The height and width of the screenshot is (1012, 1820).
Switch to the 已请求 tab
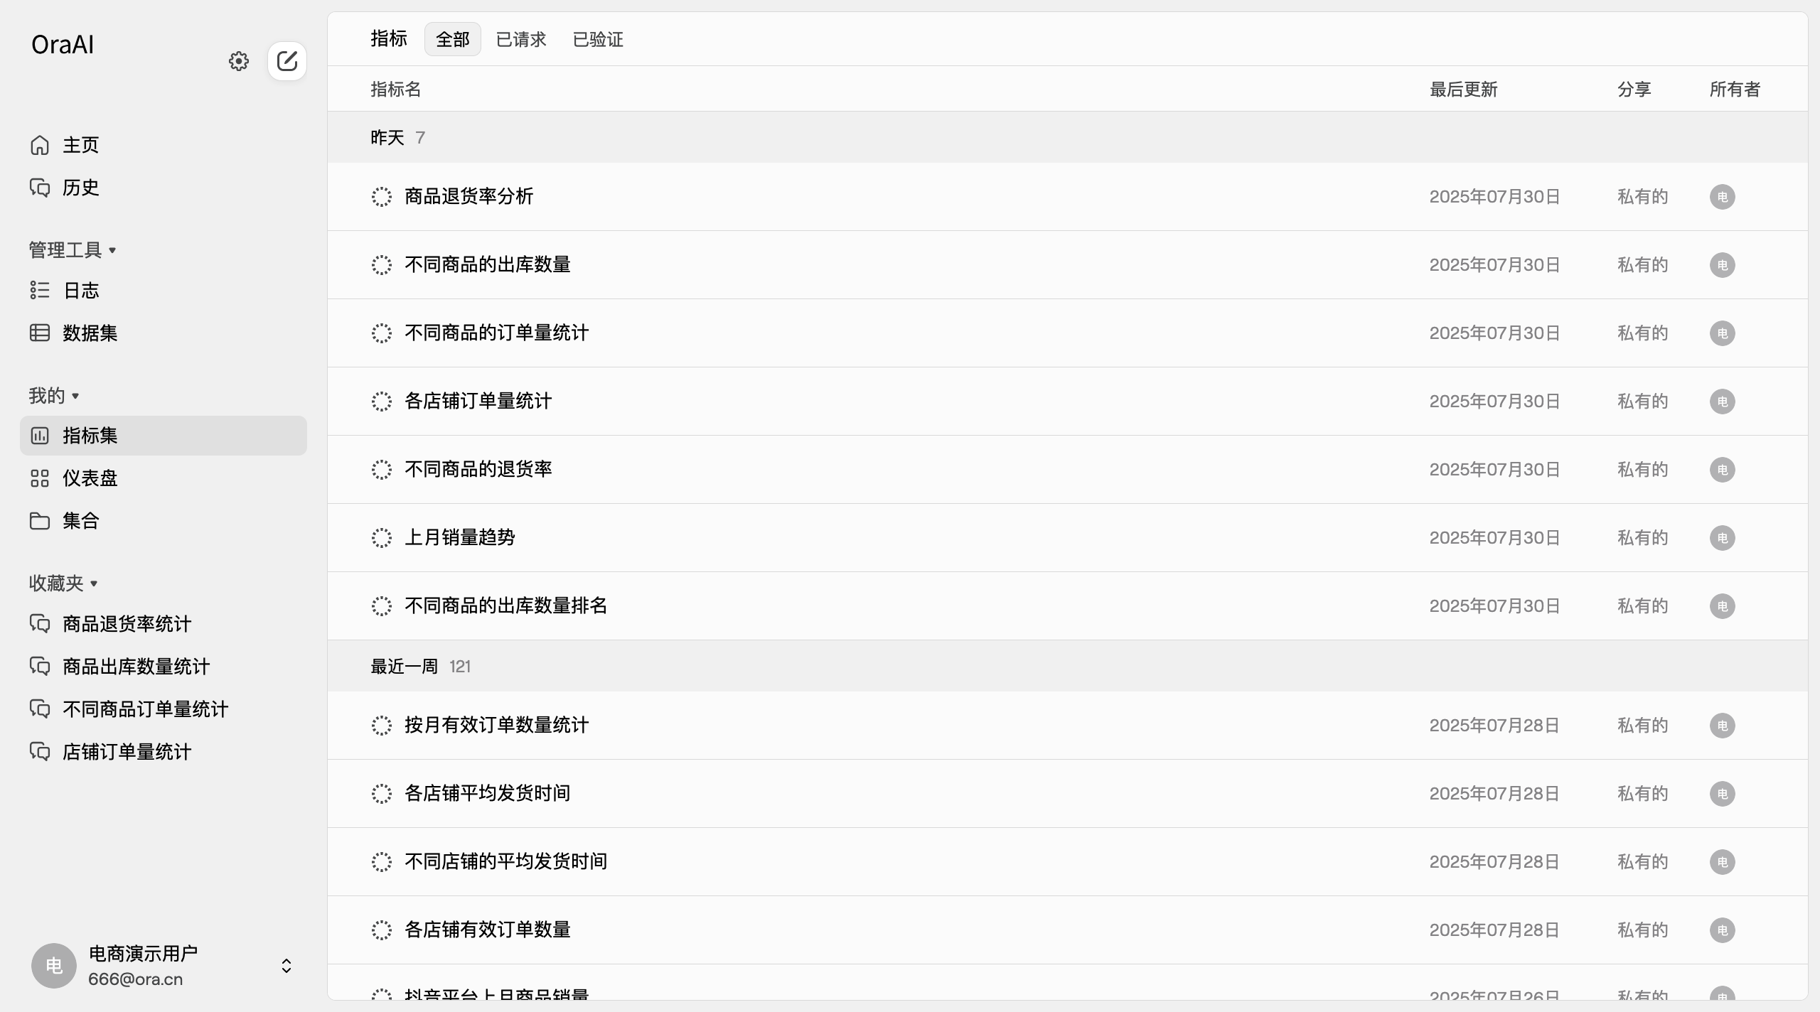tap(521, 39)
